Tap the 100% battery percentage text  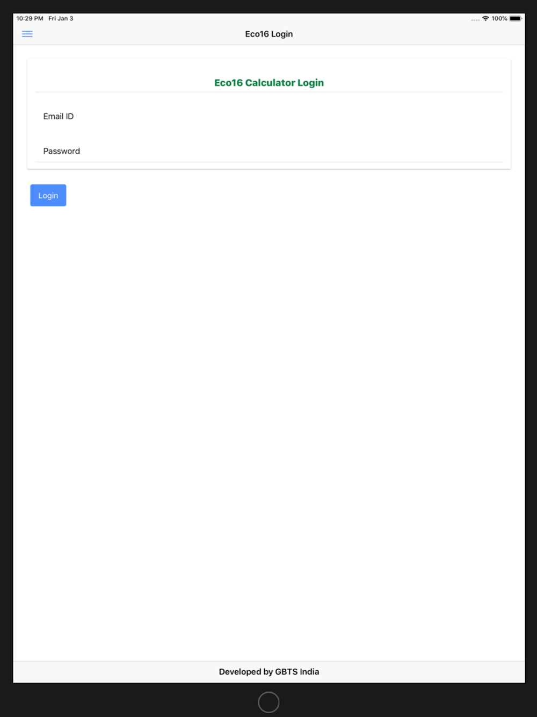tap(499, 18)
